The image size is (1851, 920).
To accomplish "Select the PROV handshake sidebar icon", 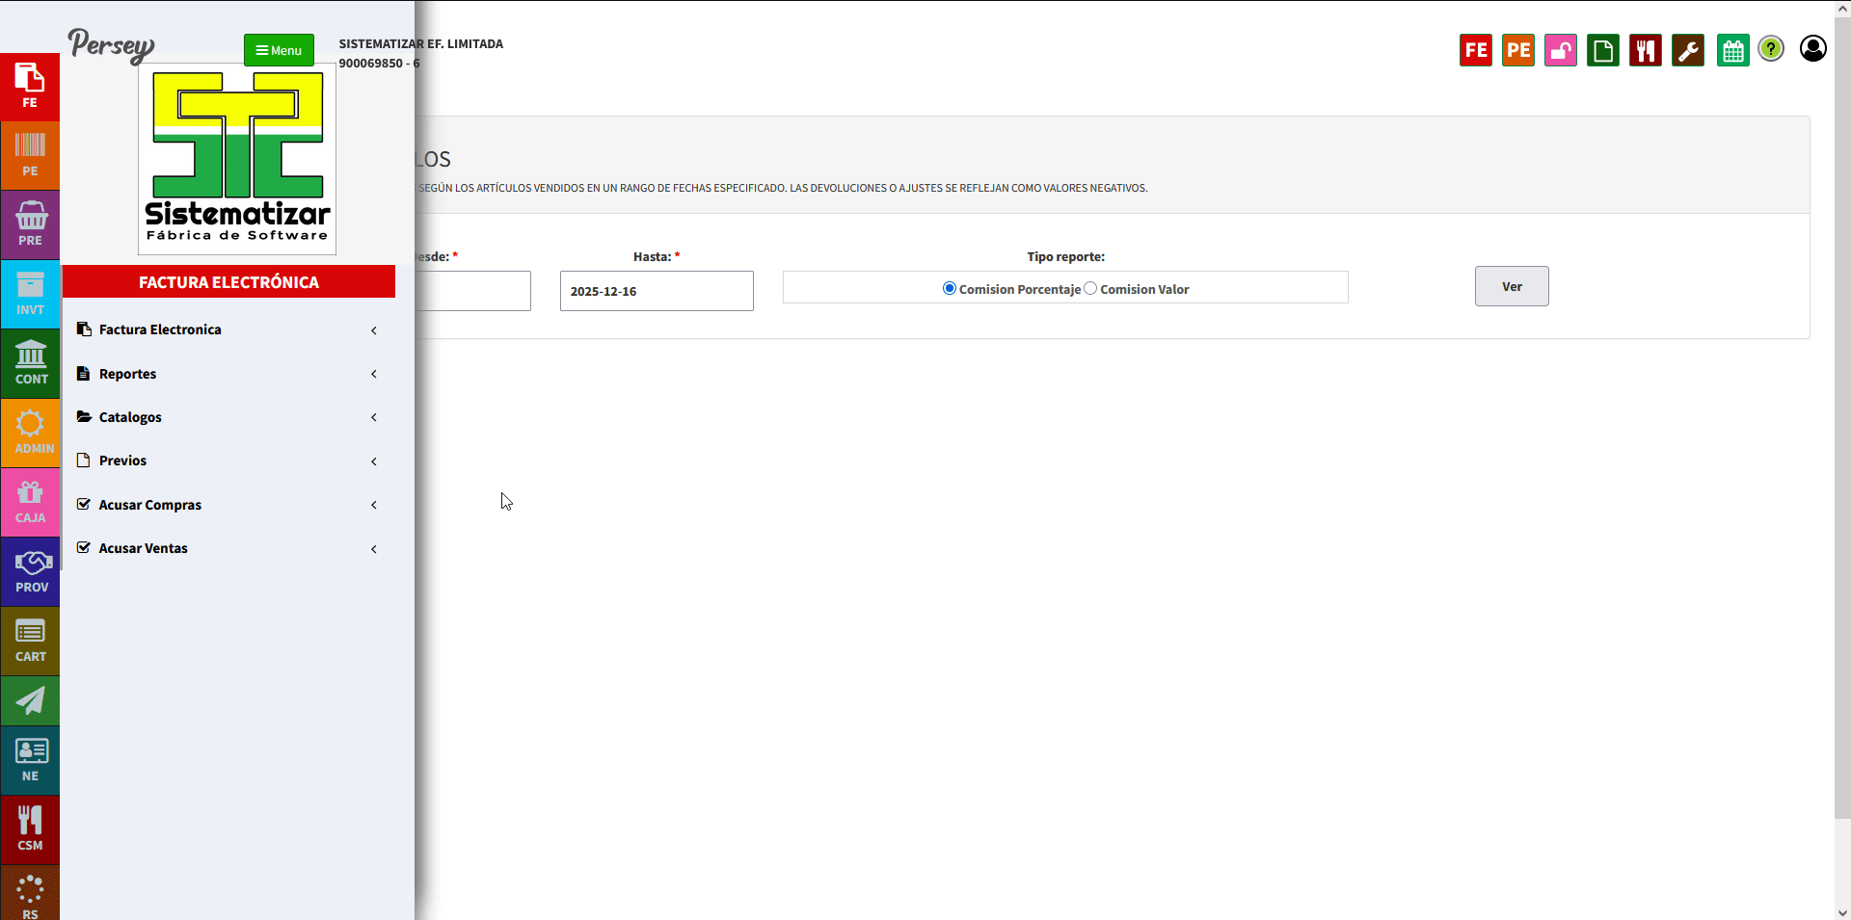I will [x=30, y=571].
